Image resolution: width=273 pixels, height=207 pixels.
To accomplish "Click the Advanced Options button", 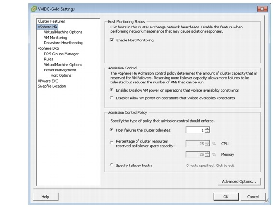I will click(239, 181).
